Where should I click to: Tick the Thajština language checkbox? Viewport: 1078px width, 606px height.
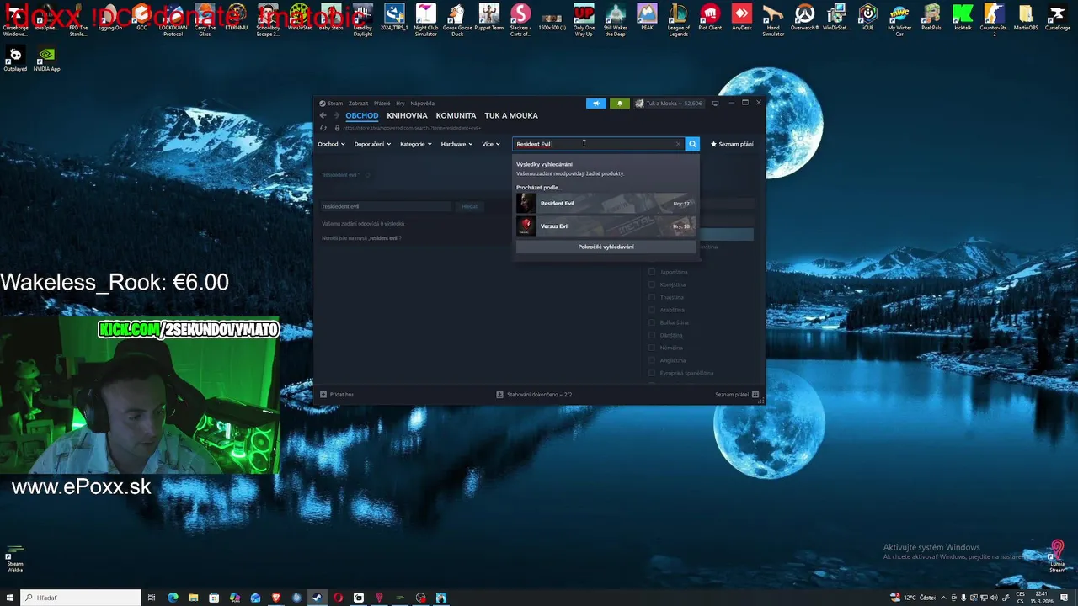point(652,297)
